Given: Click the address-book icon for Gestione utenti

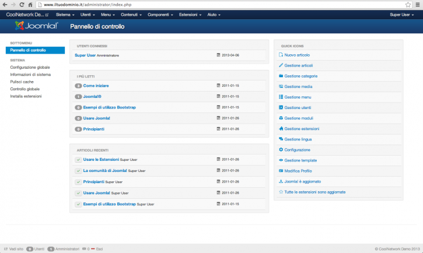Looking at the screenshot, I should tap(281, 107).
